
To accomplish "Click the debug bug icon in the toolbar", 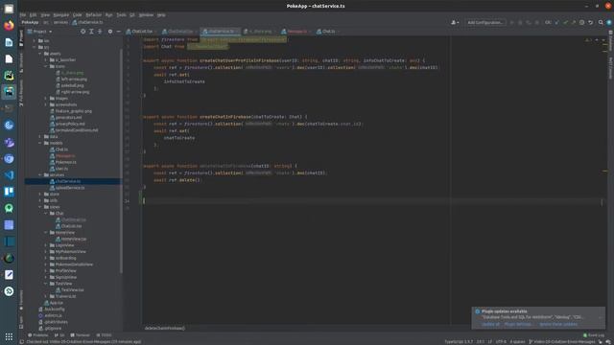I will (520, 23).
